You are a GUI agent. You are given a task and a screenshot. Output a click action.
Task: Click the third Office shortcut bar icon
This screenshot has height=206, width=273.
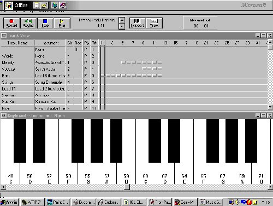(x=55, y=5)
